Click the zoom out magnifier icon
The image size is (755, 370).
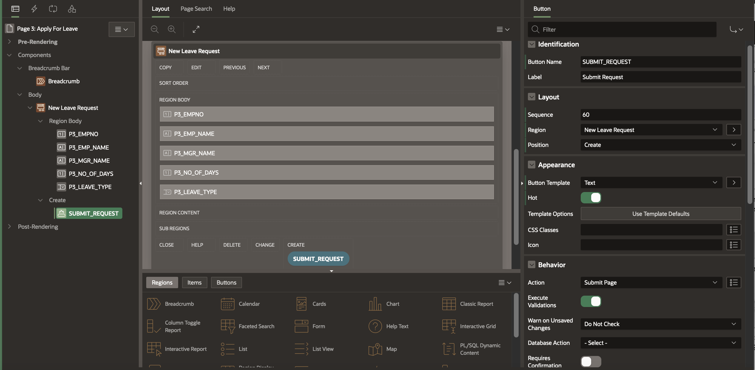coord(155,29)
